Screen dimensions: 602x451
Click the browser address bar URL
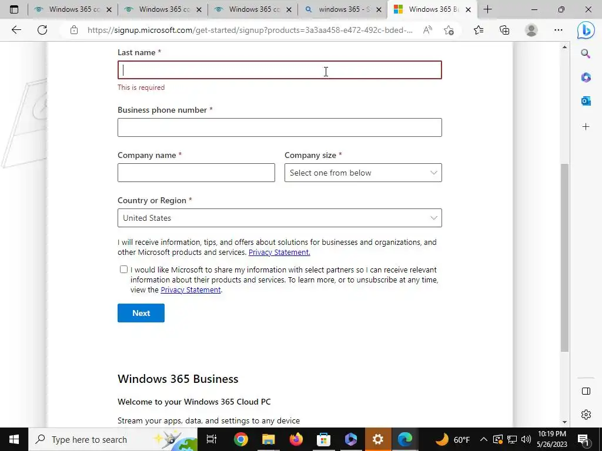tap(250, 30)
